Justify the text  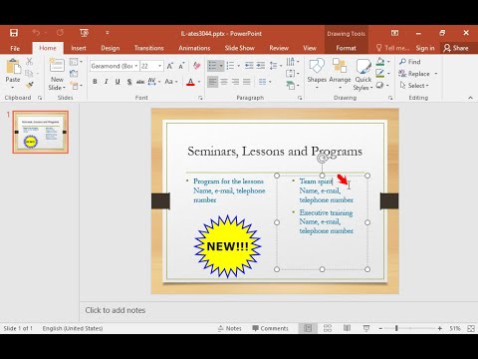247,82
